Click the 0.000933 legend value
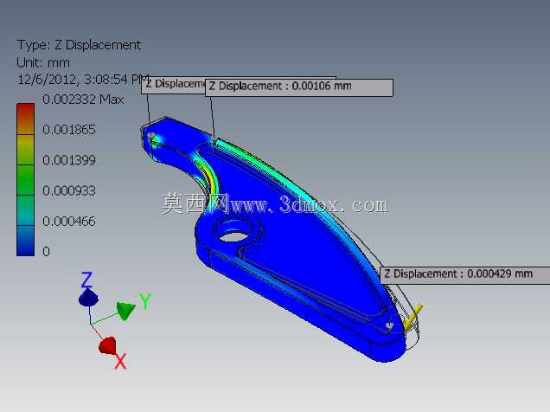 coord(69,191)
